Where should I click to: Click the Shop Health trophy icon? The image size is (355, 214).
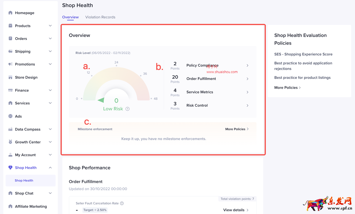pyautogui.click(x=10, y=167)
